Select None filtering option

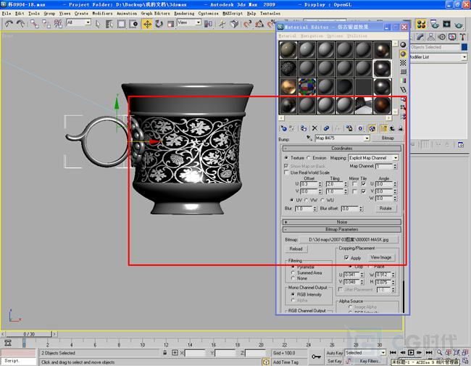click(x=293, y=278)
